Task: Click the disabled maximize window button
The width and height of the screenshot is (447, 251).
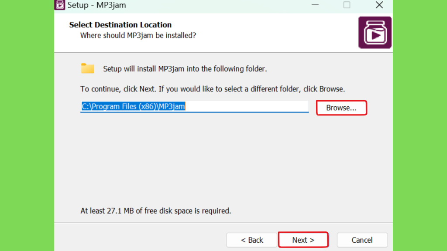Action: (x=347, y=5)
